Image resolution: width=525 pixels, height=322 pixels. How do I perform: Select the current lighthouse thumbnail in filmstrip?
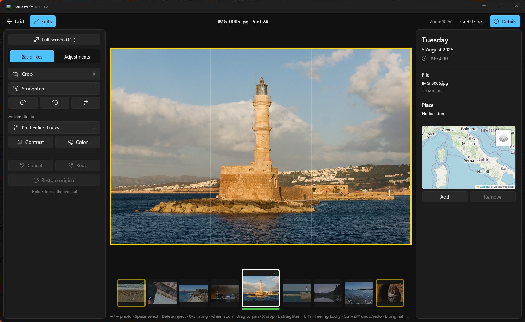(x=261, y=288)
